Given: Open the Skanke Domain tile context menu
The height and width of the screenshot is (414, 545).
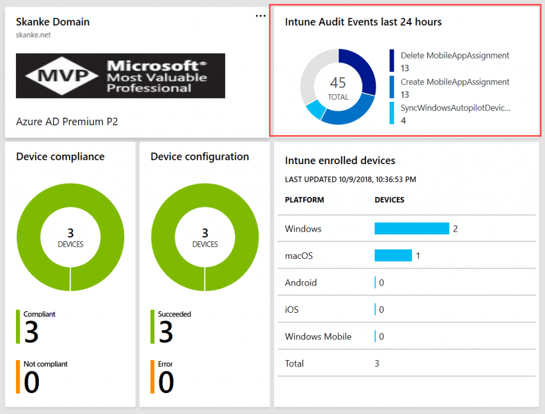Looking at the screenshot, I should pos(260,15).
